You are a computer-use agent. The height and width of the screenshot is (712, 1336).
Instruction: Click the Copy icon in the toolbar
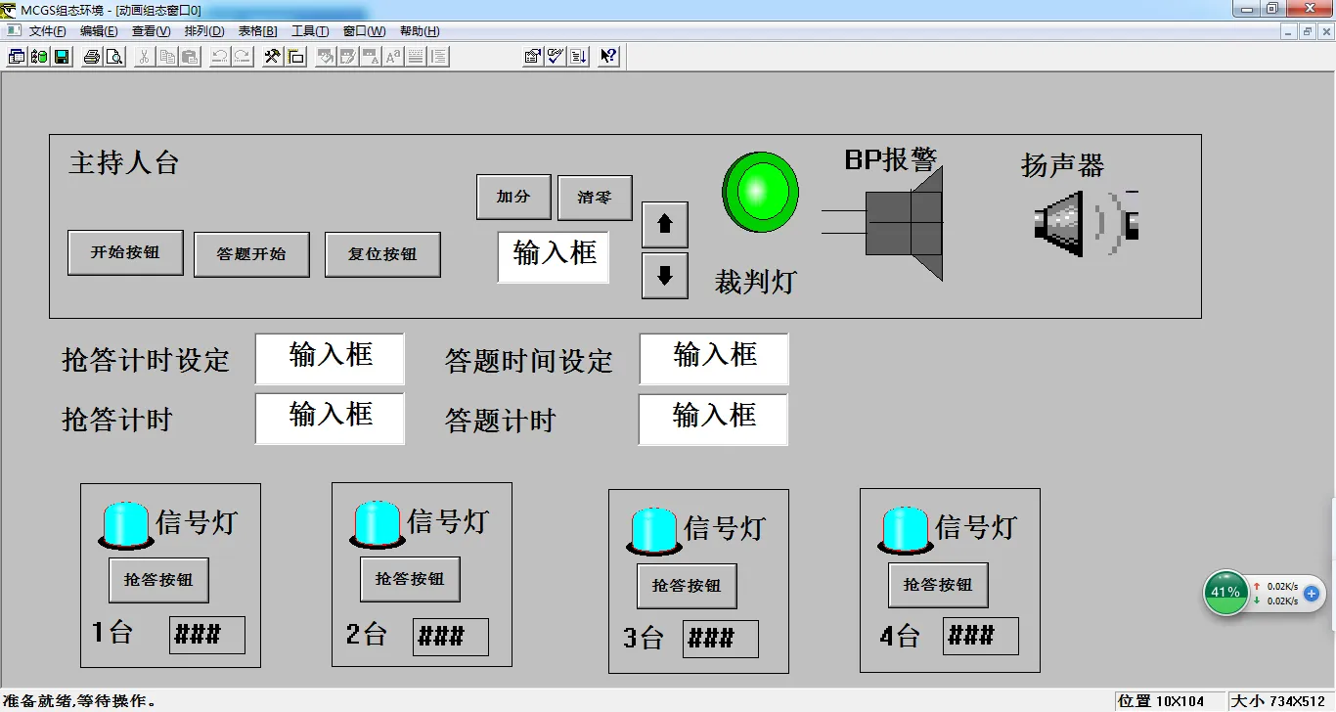pos(167,56)
